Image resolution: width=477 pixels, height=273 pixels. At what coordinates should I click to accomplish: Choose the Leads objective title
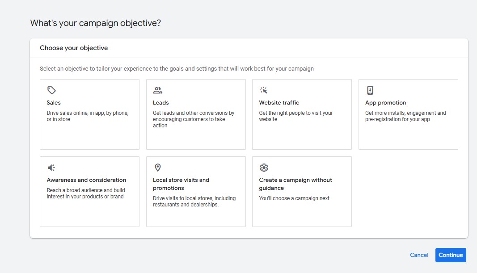point(161,103)
